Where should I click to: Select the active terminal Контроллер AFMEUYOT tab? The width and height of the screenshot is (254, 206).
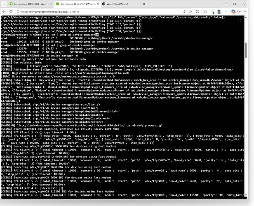[x=77, y=4]
